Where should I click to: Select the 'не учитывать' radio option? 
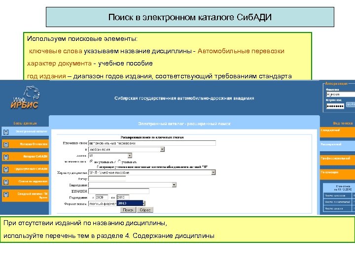point(91,162)
